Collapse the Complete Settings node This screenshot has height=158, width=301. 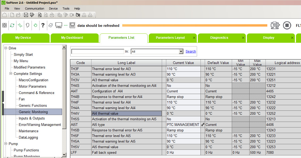click(11, 74)
